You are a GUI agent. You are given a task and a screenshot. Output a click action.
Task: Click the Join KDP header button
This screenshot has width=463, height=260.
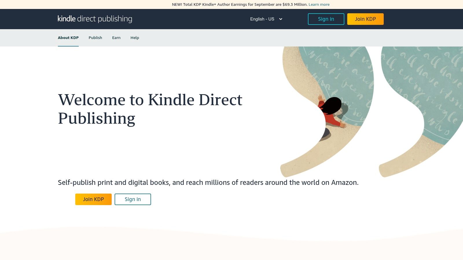(x=365, y=19)
